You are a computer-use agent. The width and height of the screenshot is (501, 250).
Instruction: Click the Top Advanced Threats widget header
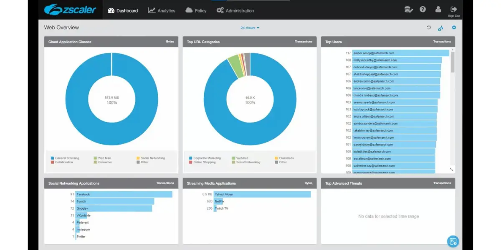[x=388, y=183]
